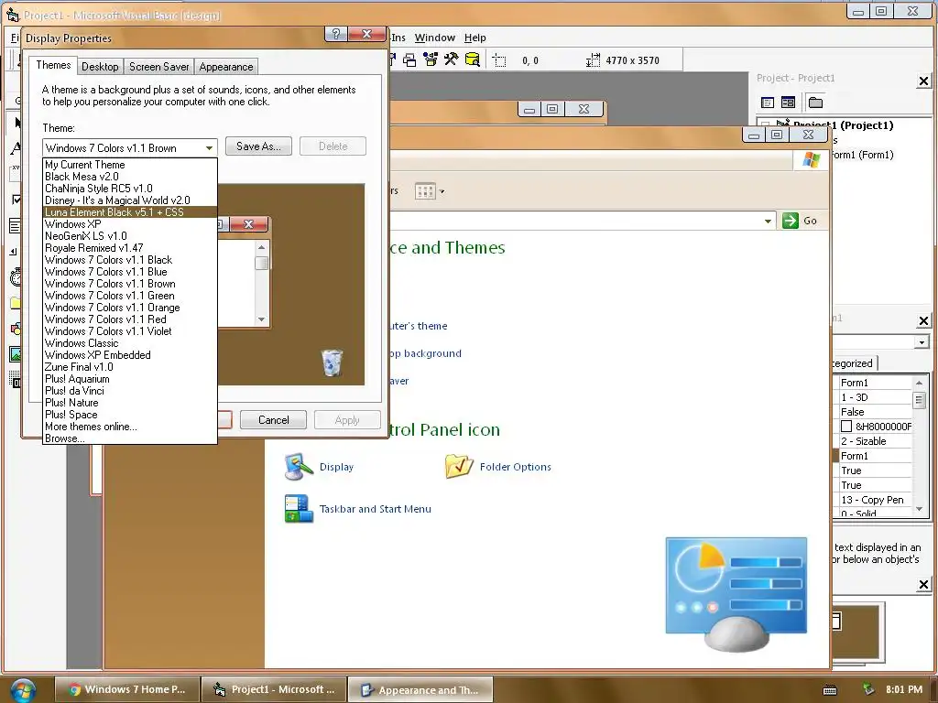The height and width of the screenshot is (703, 938).
Task: Select the Shape tool in VB toolbox
Action: pyautogui.click(x=16, y=329)
